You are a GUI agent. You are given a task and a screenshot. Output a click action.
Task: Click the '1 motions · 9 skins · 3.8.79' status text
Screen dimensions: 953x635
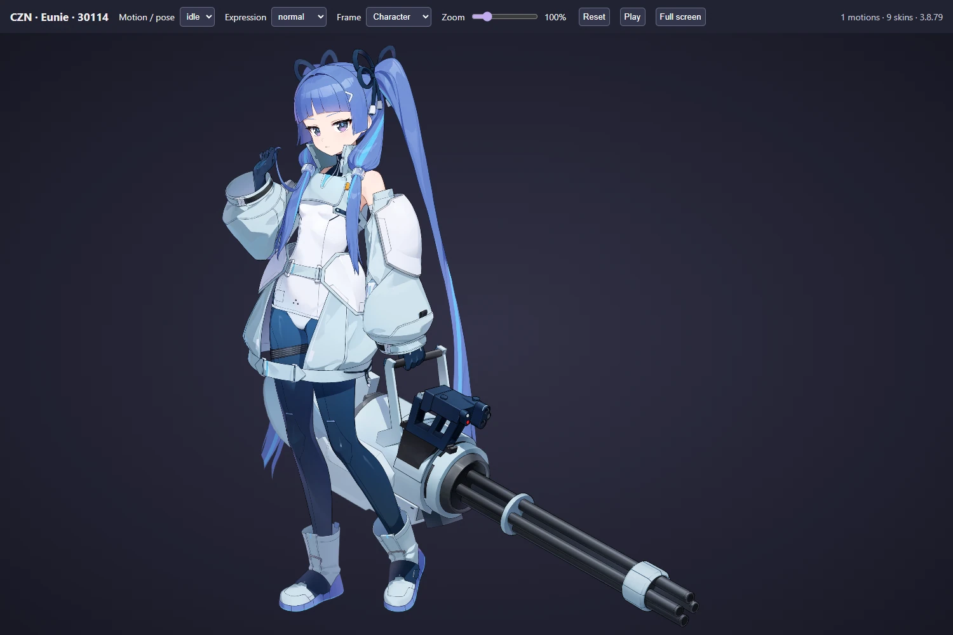click(x=891, y=17)
